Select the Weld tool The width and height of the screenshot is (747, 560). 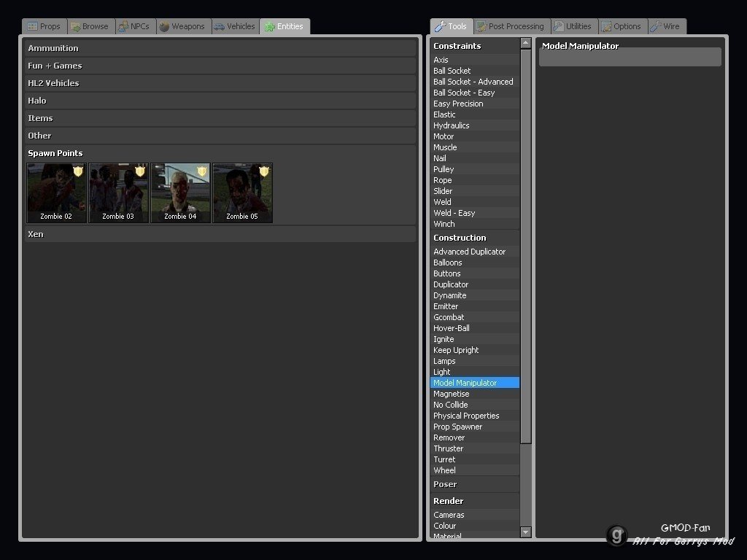(442, 202)
